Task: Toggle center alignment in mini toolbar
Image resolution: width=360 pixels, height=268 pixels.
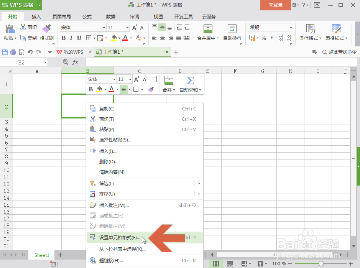Action: [x=124, y=89]
